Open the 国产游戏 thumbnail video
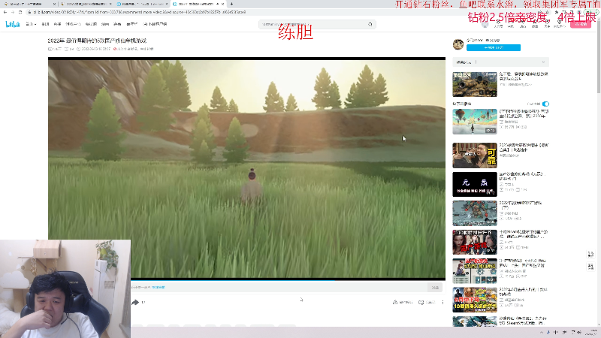 tap(475, 242)
